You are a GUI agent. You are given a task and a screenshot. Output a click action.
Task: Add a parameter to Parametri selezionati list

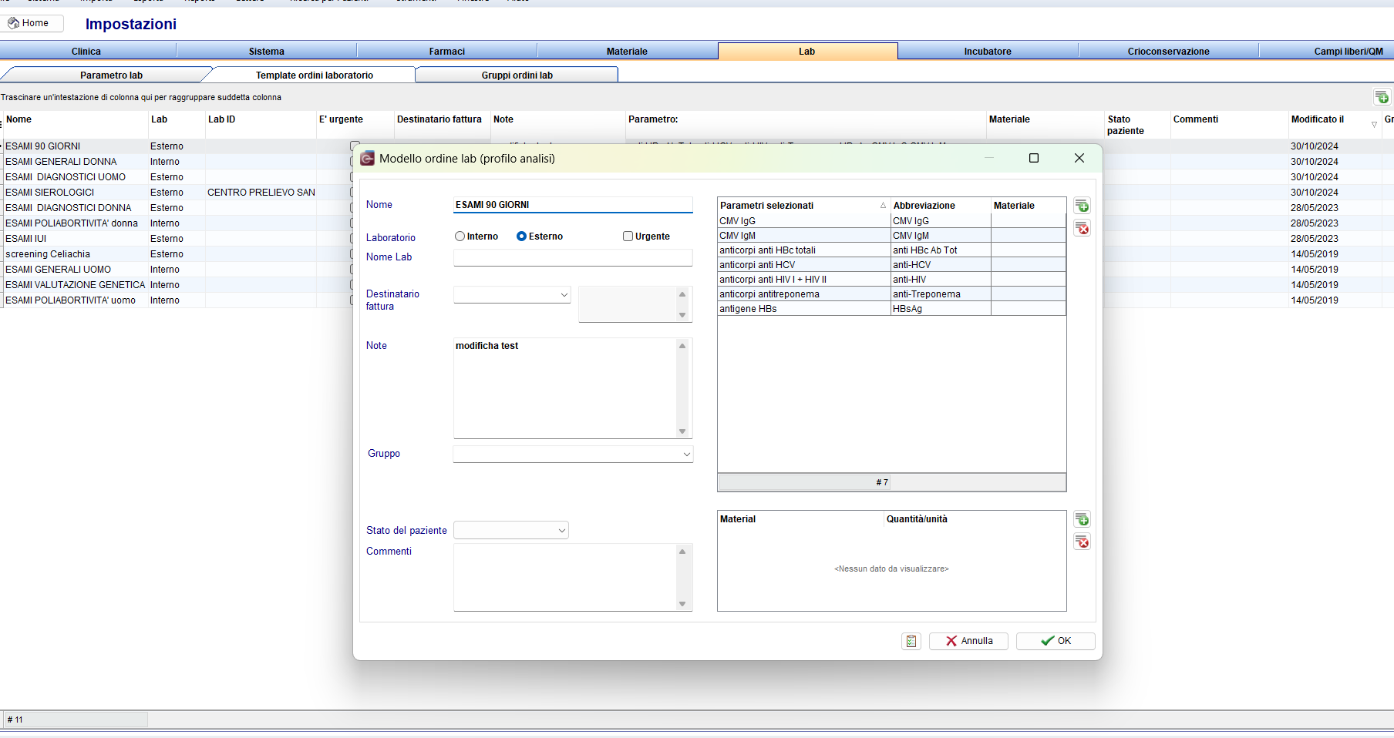1082,206
